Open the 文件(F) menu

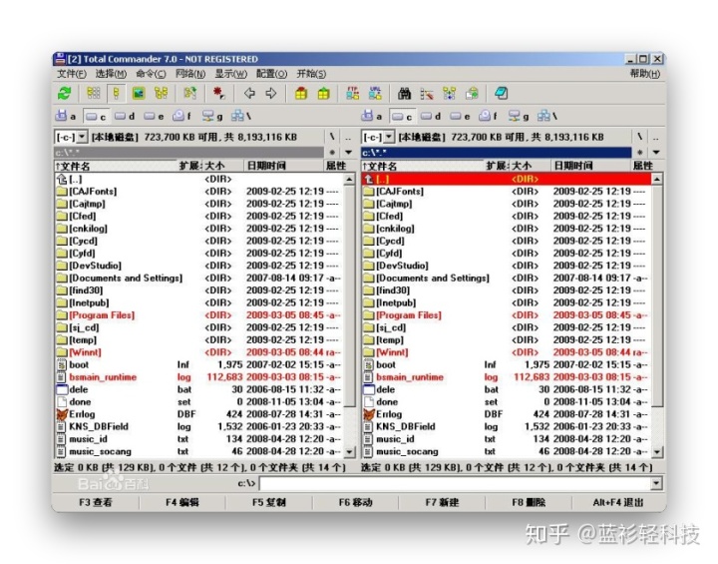(x=72, y=74)
